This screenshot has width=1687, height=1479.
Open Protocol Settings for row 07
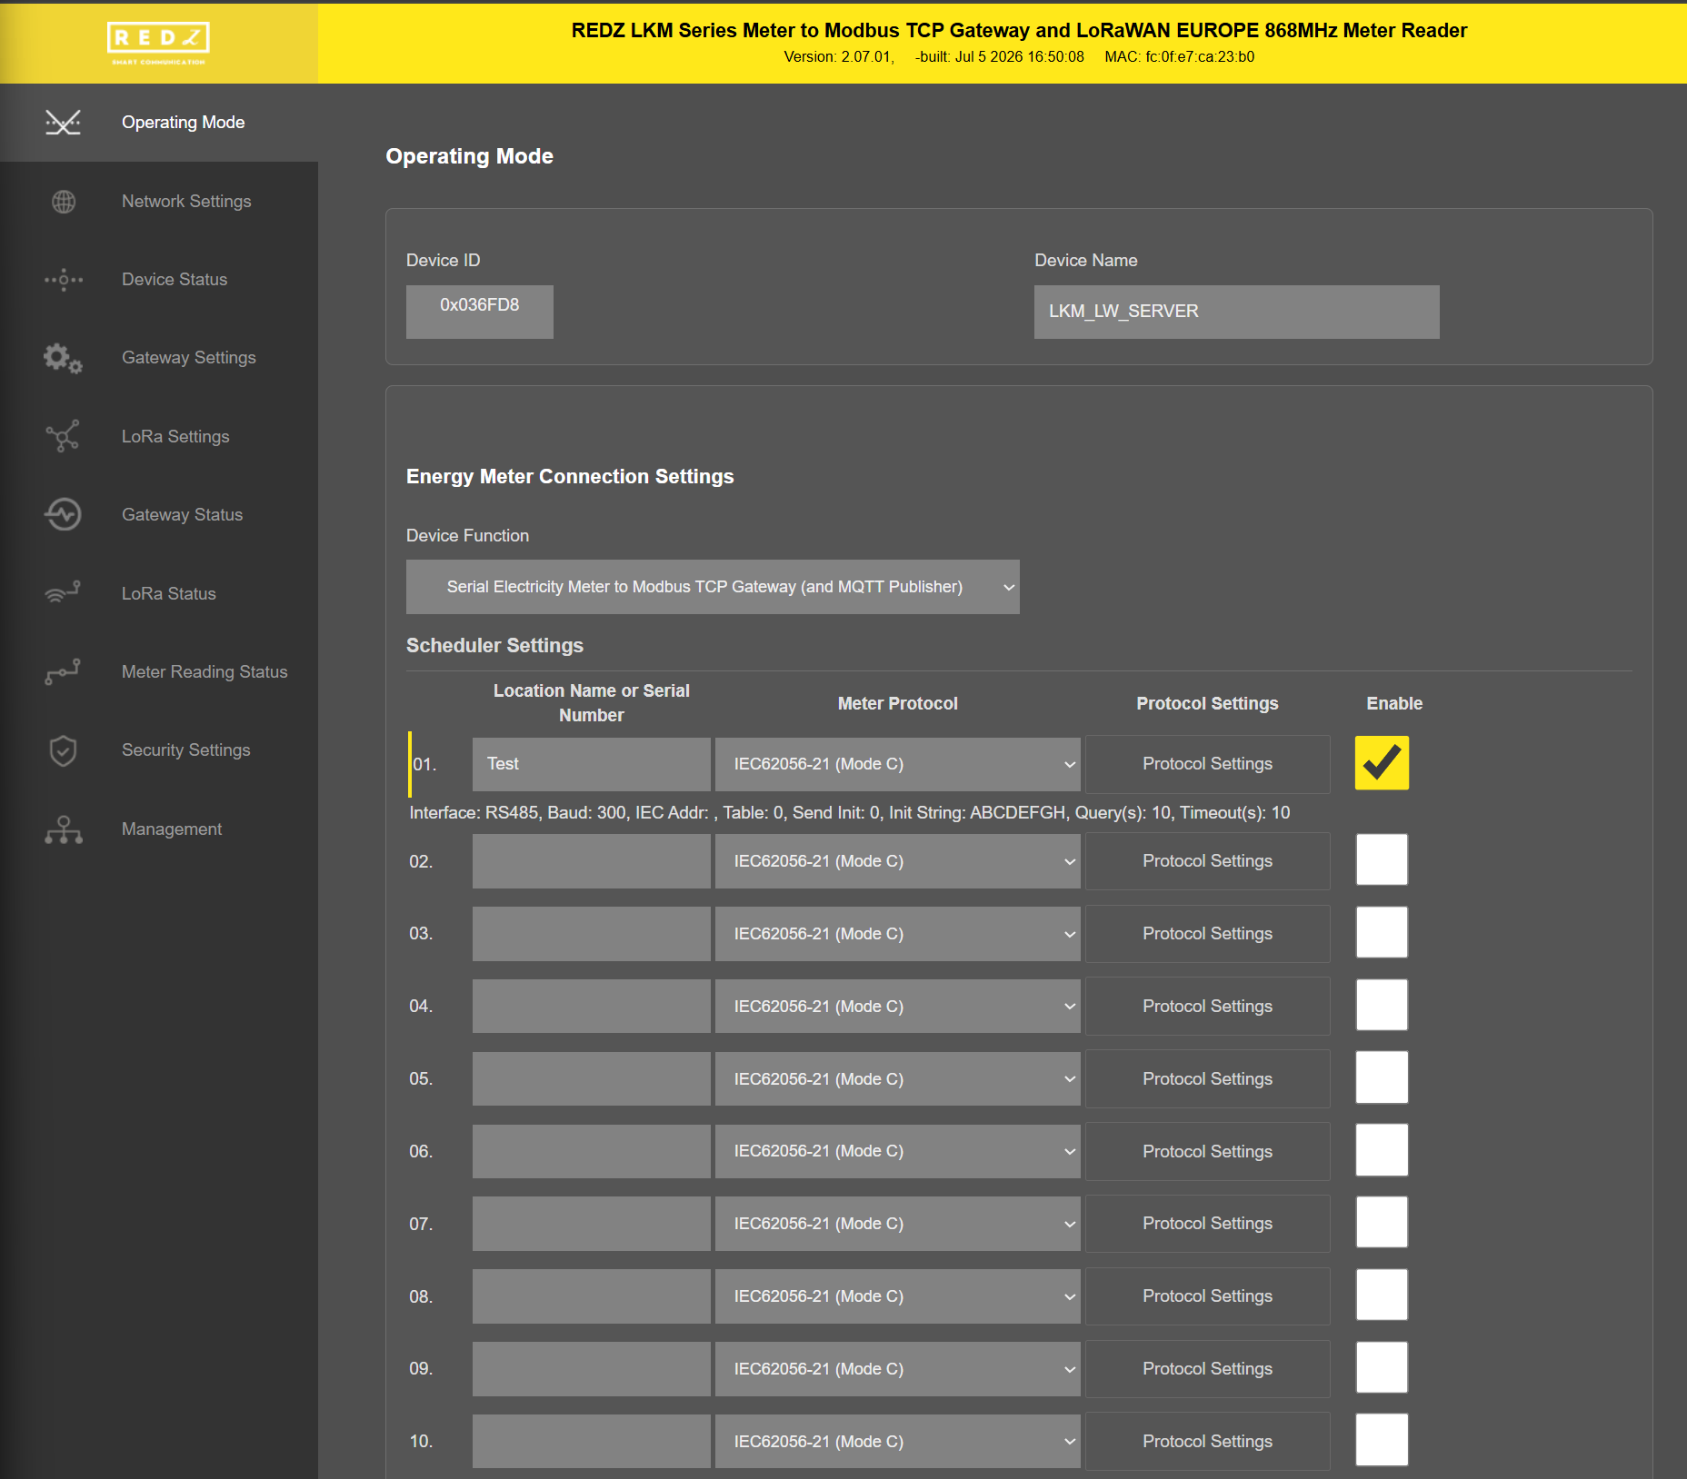(1208, 1224)
